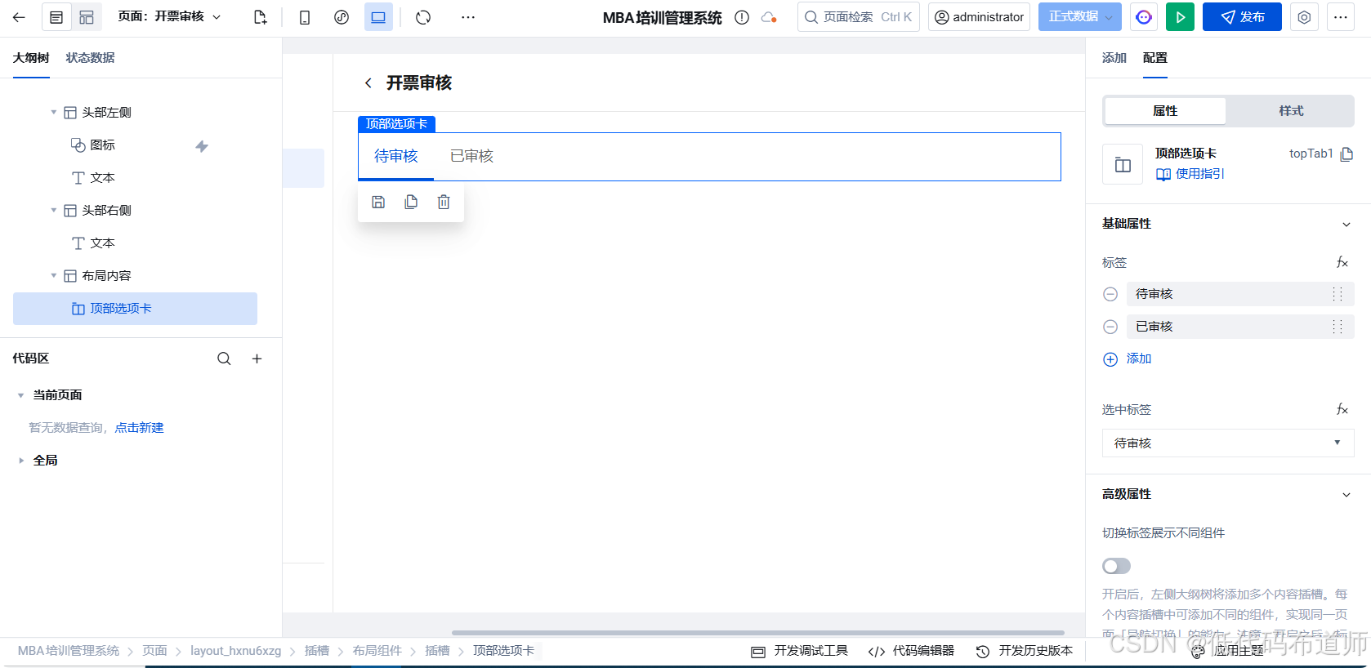Viewport: 1371px width, 668px height.
Task: Open 开发历史版本
Action: [x=1025, y=651]
